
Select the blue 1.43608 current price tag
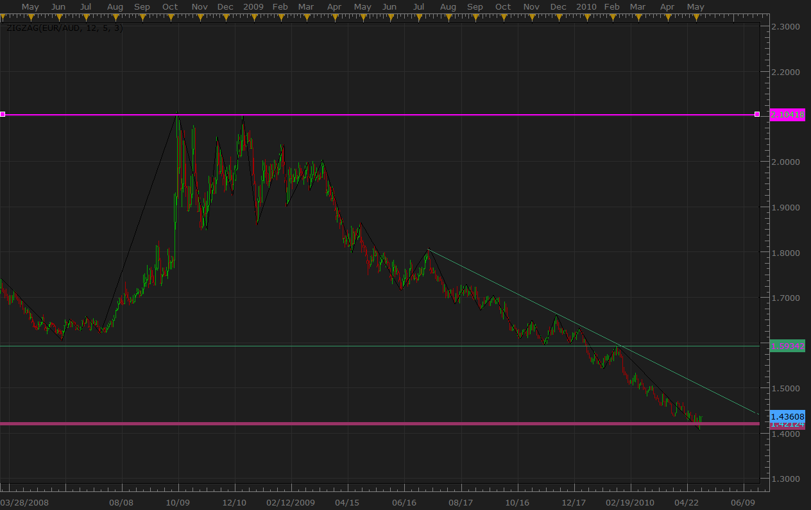(787, 416)
